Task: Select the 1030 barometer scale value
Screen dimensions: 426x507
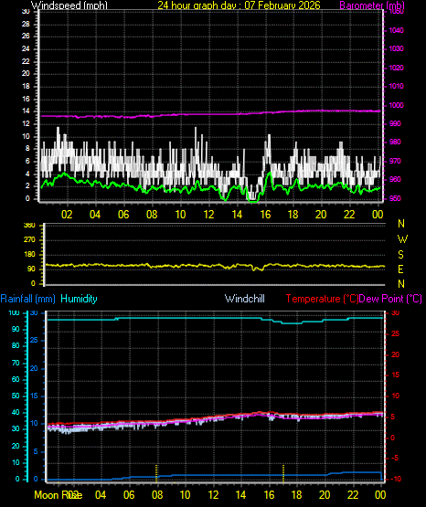Action: point(396,48)
